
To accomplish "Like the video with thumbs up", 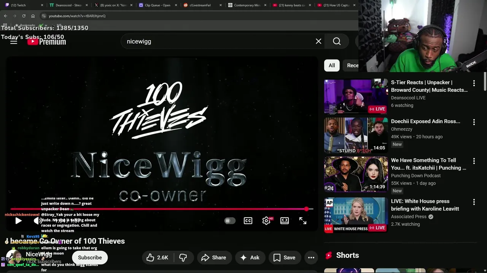I will coord(158,257).
